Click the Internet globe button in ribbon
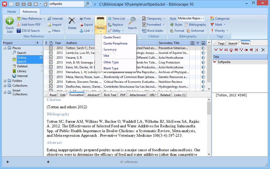Screen dimensions: 270x169 click(55, 19)
